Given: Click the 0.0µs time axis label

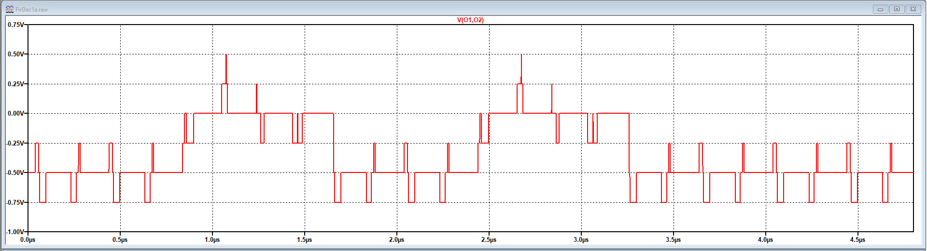Looking at the screenshot, I should click(28, 239).
